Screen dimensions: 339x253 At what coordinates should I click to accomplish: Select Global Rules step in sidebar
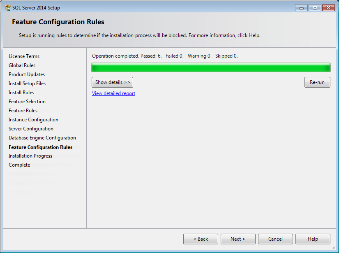pos(22,65)
